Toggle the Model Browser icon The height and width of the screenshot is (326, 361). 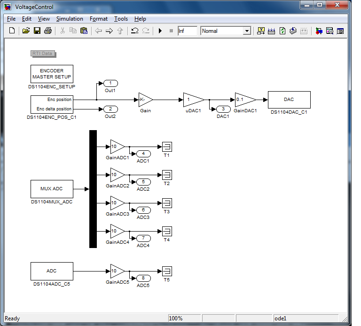pyautogui.click(x=340, y=31)
